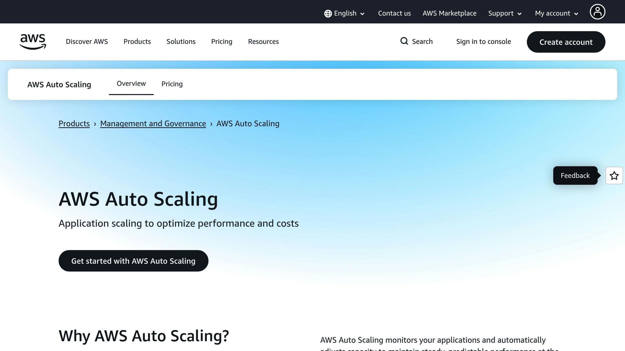Click the AWS Auto Scaling header link

tap(59, 84)
